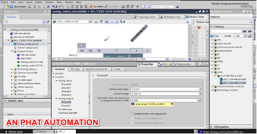Click the cut scissors icon in the toolbar
257x134 pixels.
tap(35, 6)
